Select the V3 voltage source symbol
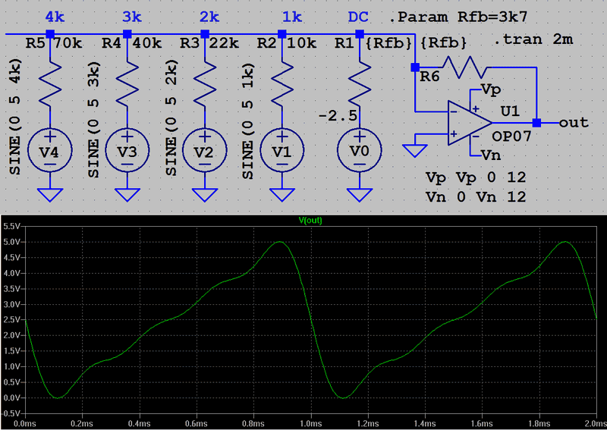Screen dimensions: 607x430 127,151
